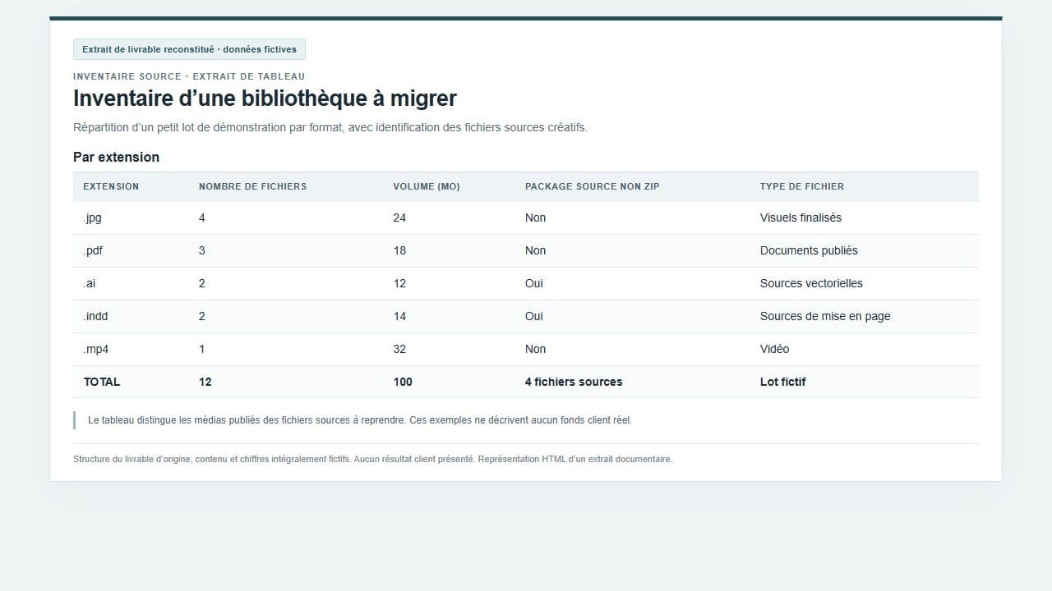Click the 'Vidéo' file type cell

pyautogui.click(x=774, y=349)
